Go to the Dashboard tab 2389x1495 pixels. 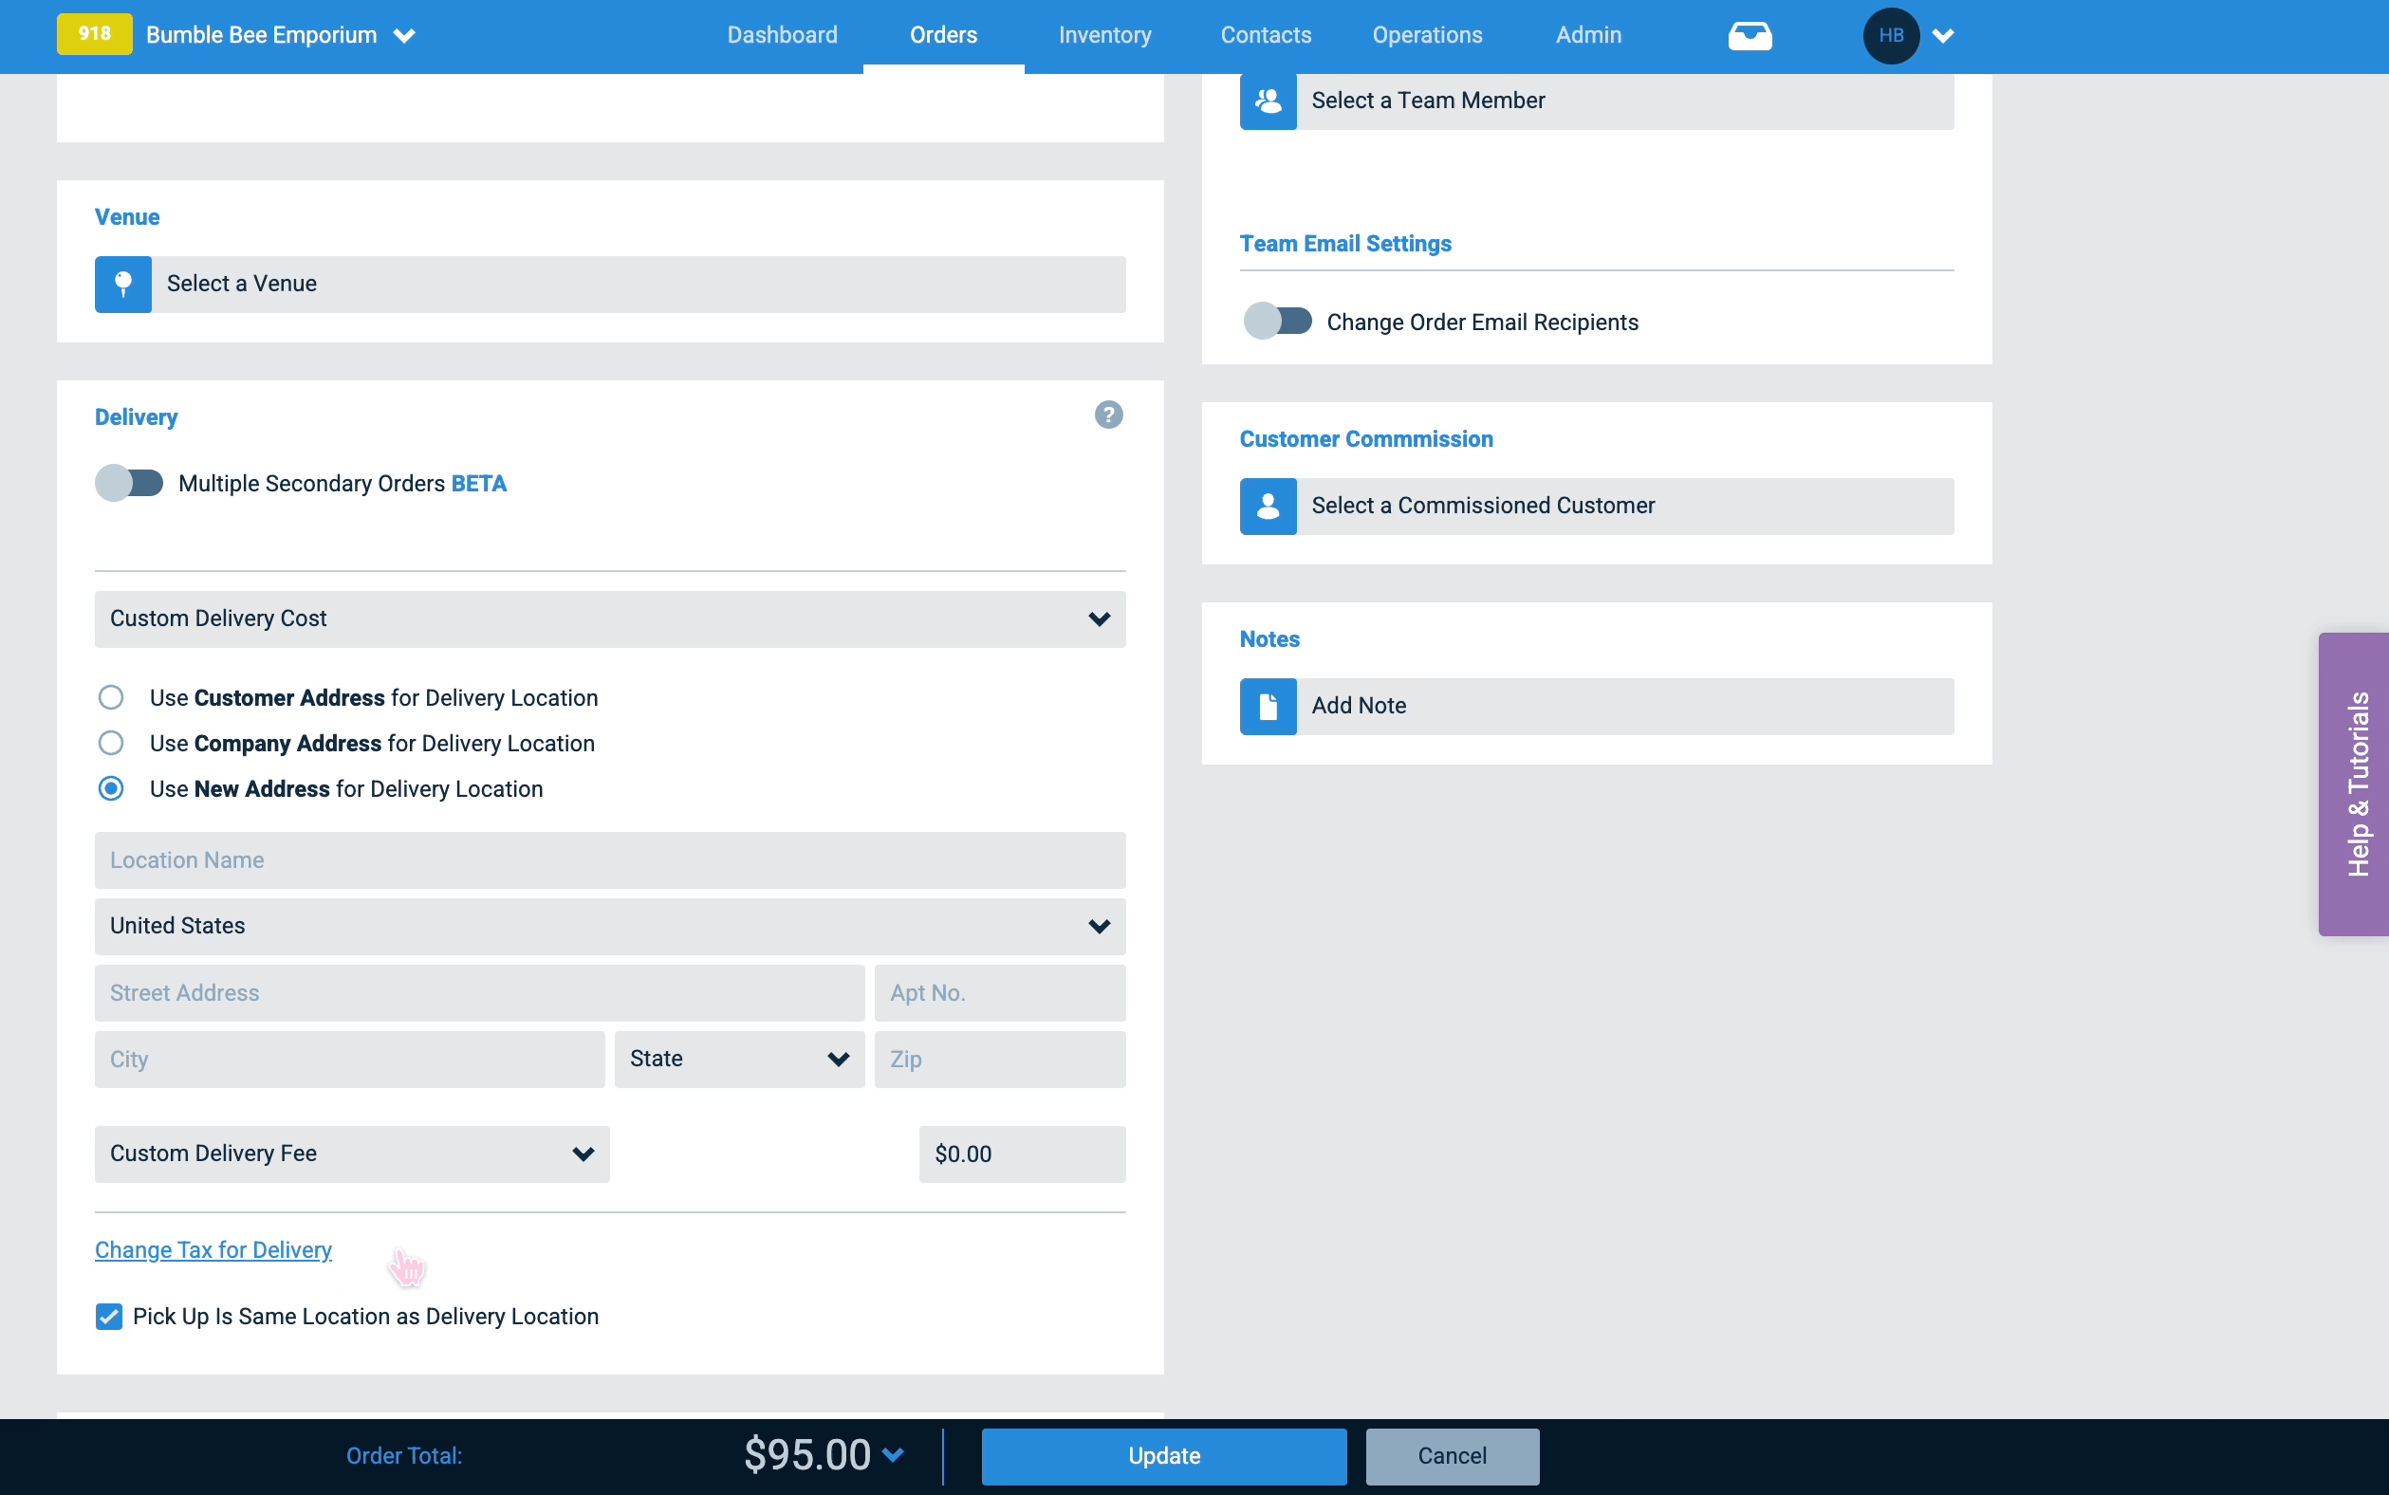pos(782,36)
